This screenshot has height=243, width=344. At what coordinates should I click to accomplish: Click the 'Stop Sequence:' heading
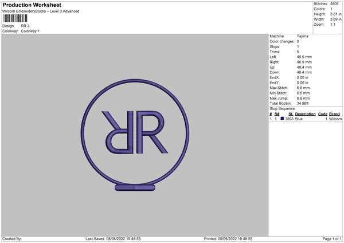(x=283, y=109)
